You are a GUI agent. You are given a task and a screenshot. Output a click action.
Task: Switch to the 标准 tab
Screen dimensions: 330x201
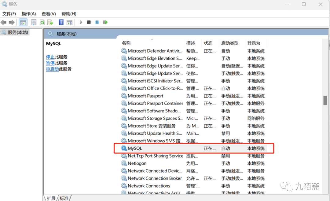pos(64,198)
